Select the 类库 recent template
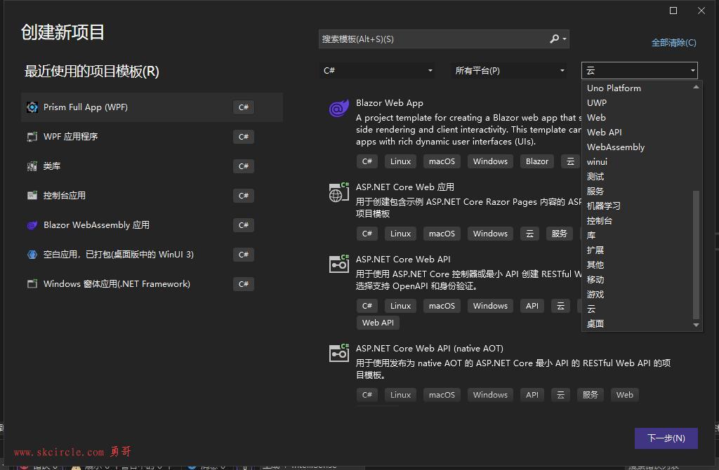The height and width of the screenshot is (470, 719). [152, 166]
